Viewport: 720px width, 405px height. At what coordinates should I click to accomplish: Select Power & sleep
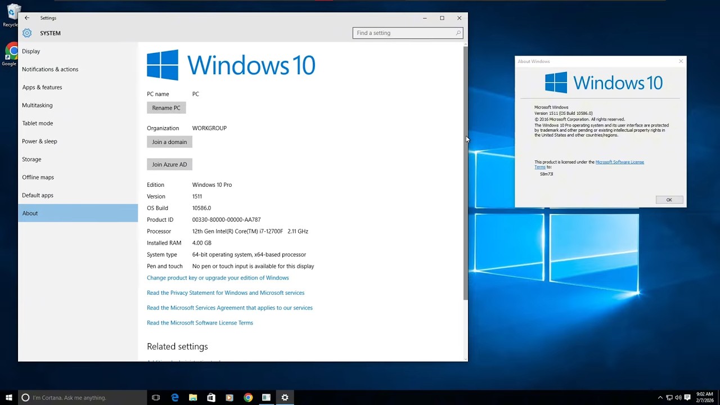click(x=78, y=141)
